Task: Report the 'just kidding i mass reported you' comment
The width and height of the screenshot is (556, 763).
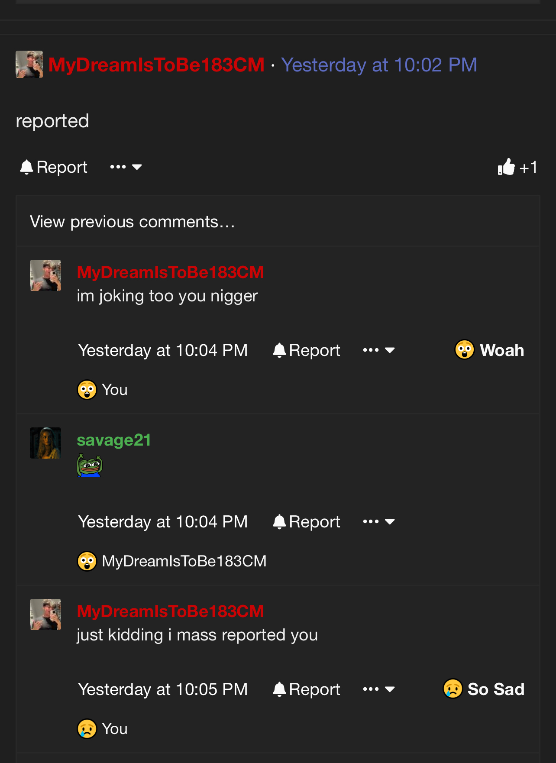Action: click(x=307, y=689)
